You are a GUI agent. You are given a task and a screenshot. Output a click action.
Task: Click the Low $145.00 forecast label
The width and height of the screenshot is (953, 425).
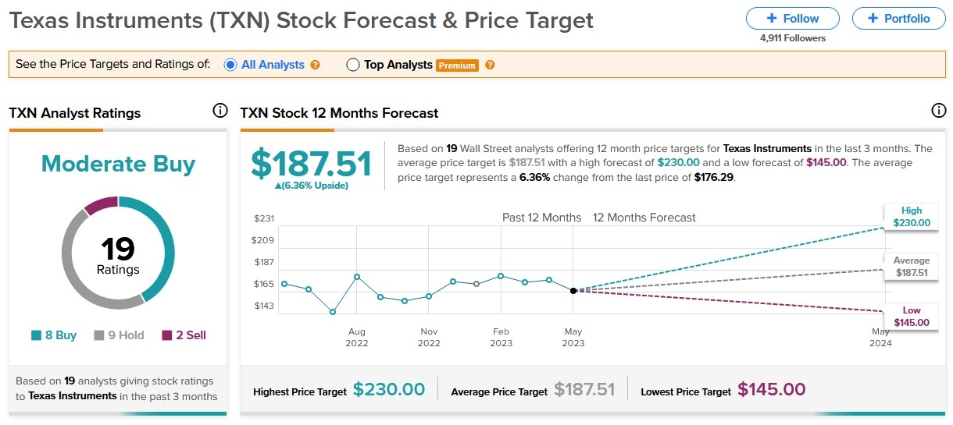click(x=912, y=317)
